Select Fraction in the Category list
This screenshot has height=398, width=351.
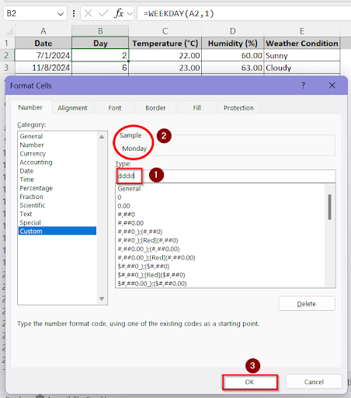click(32, 197)
